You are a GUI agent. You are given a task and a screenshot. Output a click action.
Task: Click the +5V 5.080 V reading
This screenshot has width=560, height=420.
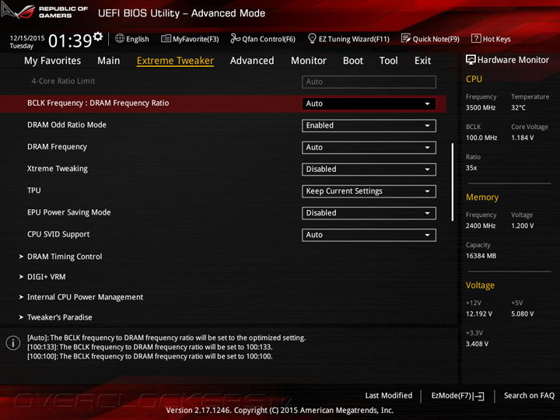pos(523,314)
